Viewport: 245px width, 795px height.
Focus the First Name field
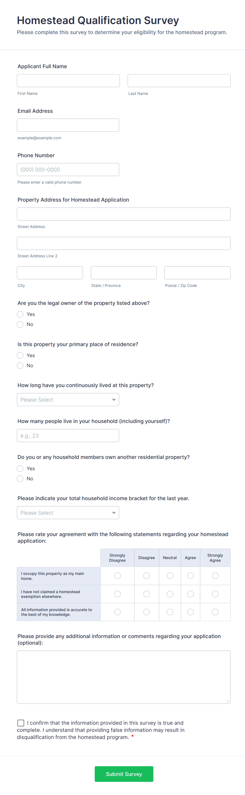point(68,81)
